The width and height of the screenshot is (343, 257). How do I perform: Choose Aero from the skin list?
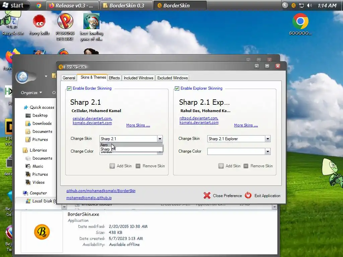(131, 145)
